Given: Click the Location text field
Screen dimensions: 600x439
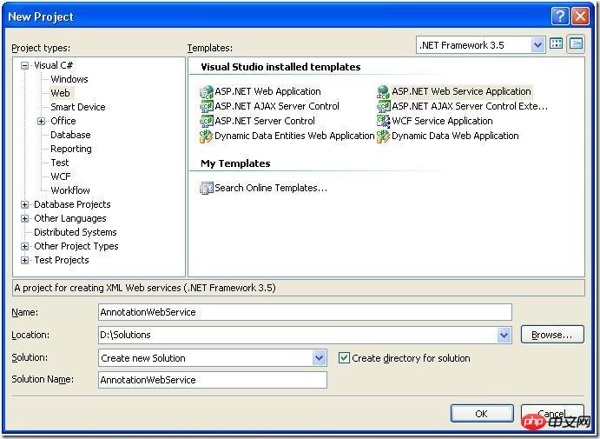Looking at the screenshot, I should (298, 336).
